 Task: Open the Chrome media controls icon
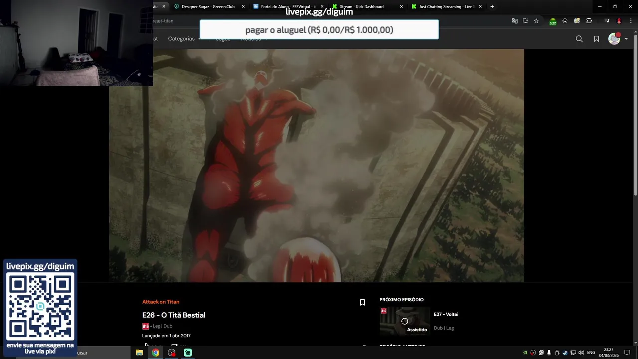pos(607,21)
